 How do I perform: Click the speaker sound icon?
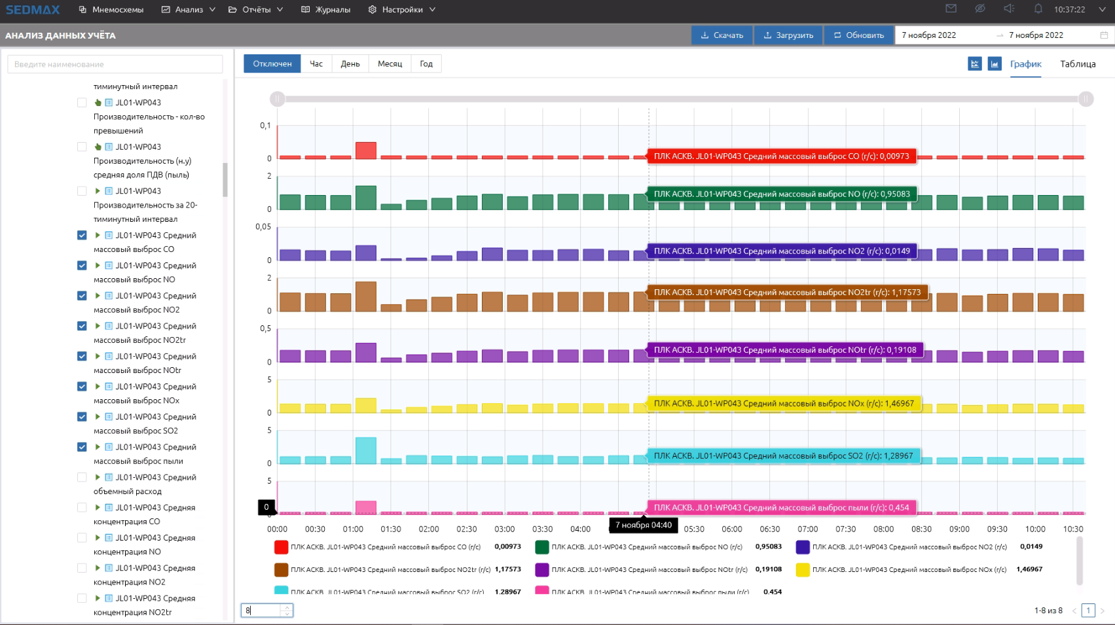(x=1009, y=9)
